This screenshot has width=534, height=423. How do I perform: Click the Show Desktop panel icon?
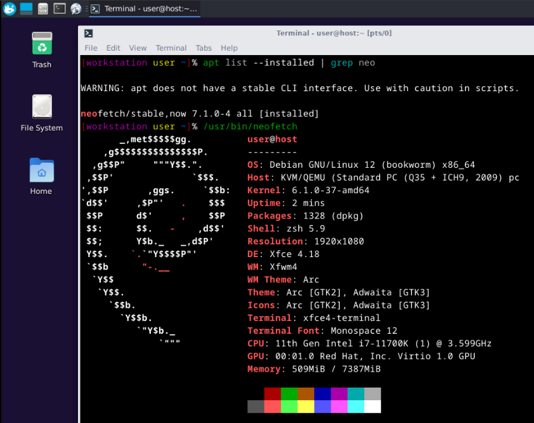tap(26, 9)
